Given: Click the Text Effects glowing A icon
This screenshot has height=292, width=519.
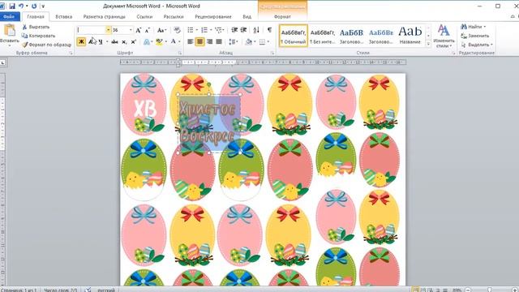Looking at the screenshot, I should [147, 41].
